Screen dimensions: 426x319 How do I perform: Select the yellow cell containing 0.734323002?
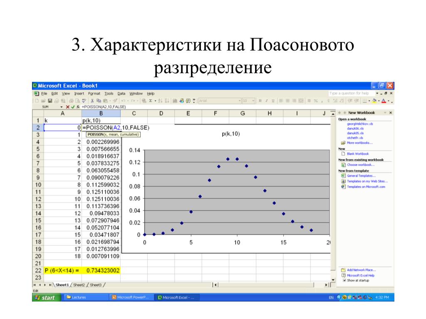101,270
